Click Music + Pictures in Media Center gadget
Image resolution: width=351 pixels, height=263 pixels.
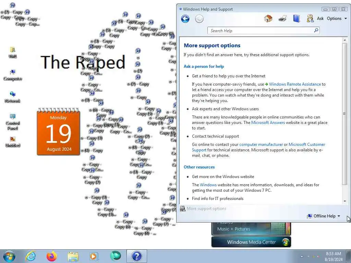pos(233,229)
